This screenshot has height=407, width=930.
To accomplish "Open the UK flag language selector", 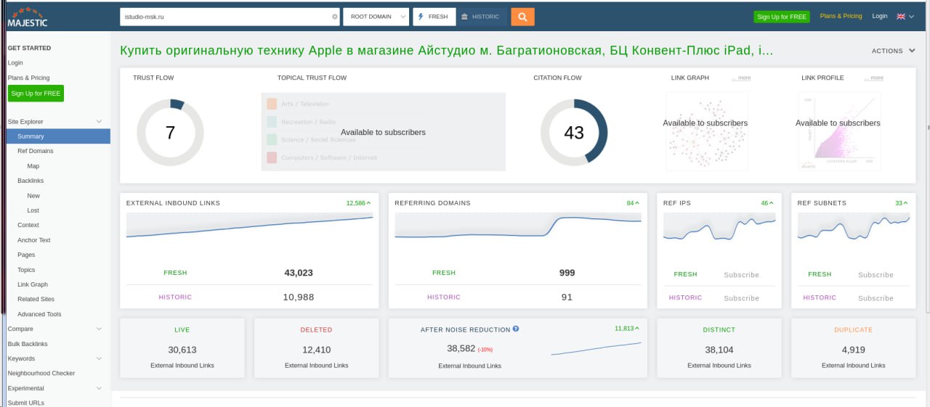I will 905,16.
